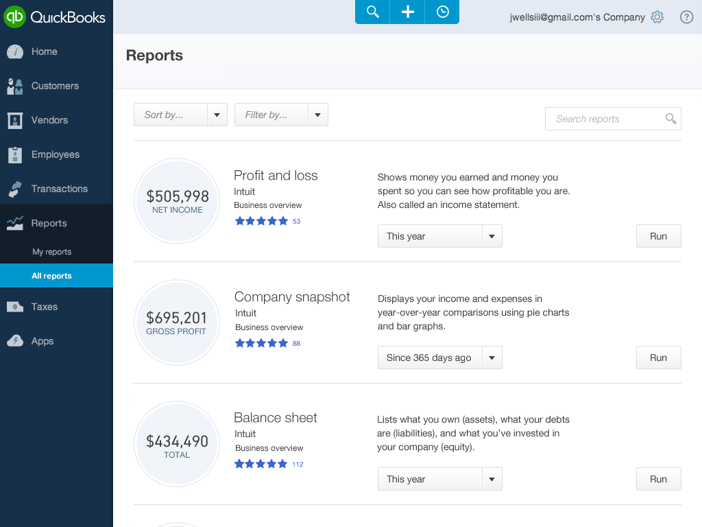Click the Apps cloud icon in sidebar

pyautogui.click(x=15, y=341)
